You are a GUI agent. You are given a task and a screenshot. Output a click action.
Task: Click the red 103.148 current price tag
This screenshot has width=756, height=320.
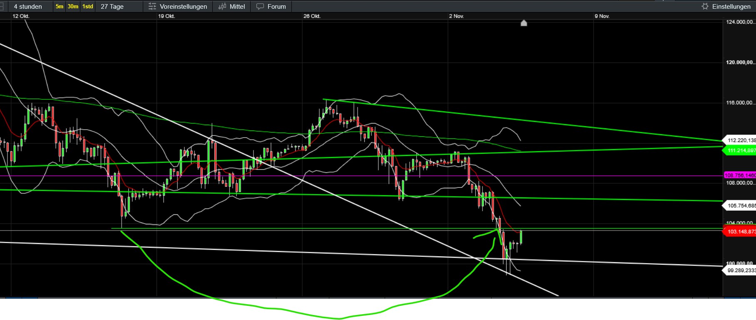(740, 231)
